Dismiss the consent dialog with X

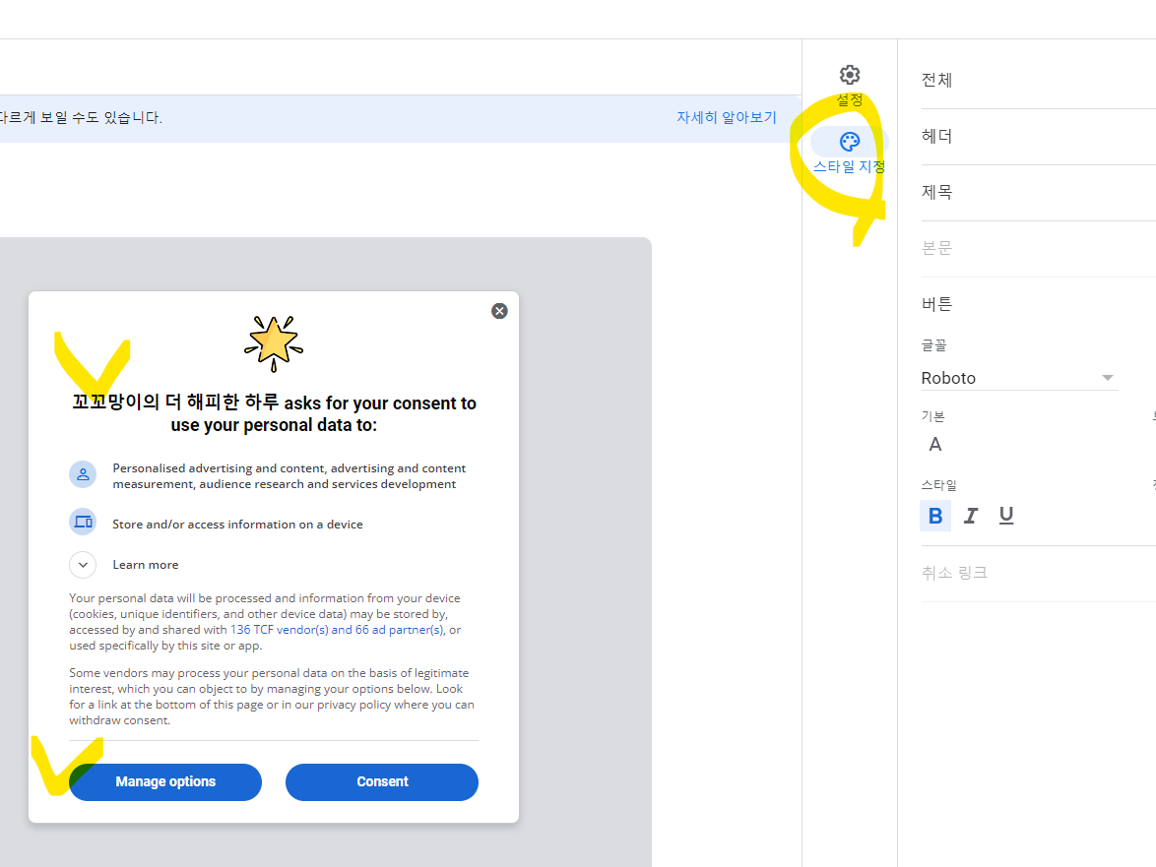tap(499, 310)
